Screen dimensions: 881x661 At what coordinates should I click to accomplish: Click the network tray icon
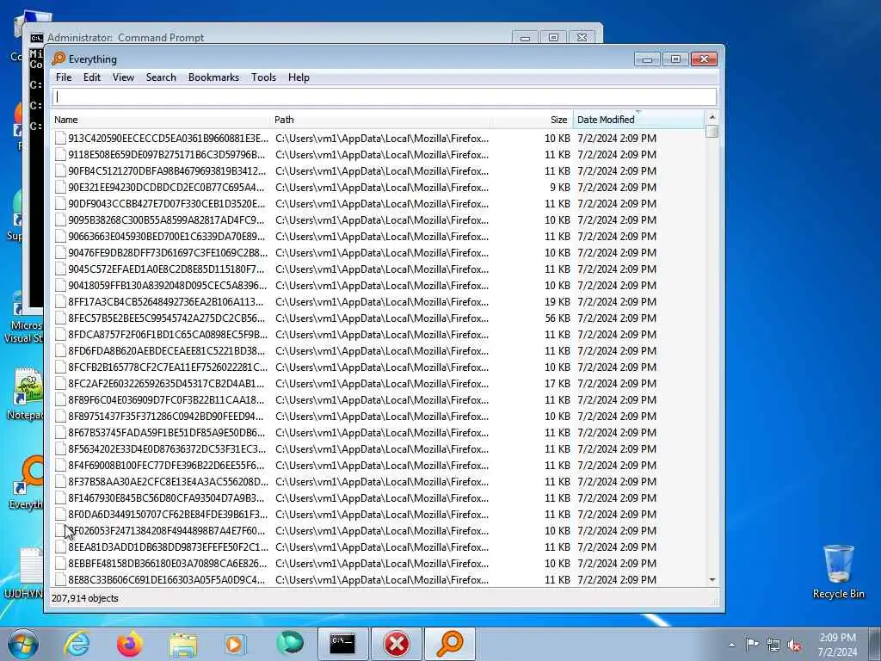point(773,645)
